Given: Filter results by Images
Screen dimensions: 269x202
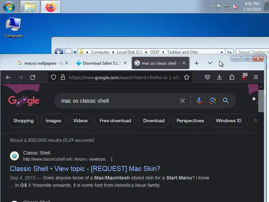Looking at the screenshot, I should [53, 121].
